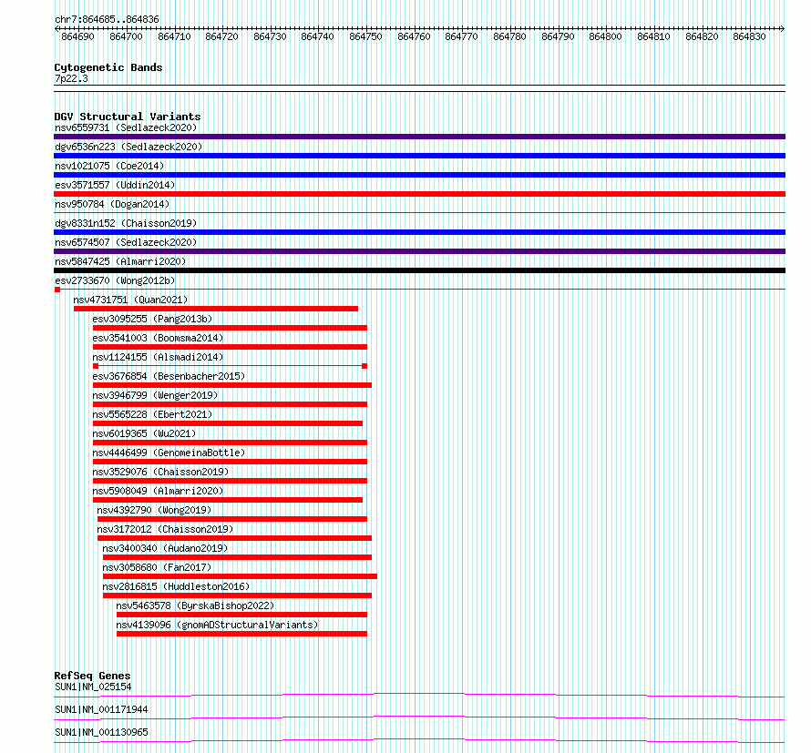Click the SUN1|NM_001130965 gene label

pyautogui.click(x=101, y=732)
